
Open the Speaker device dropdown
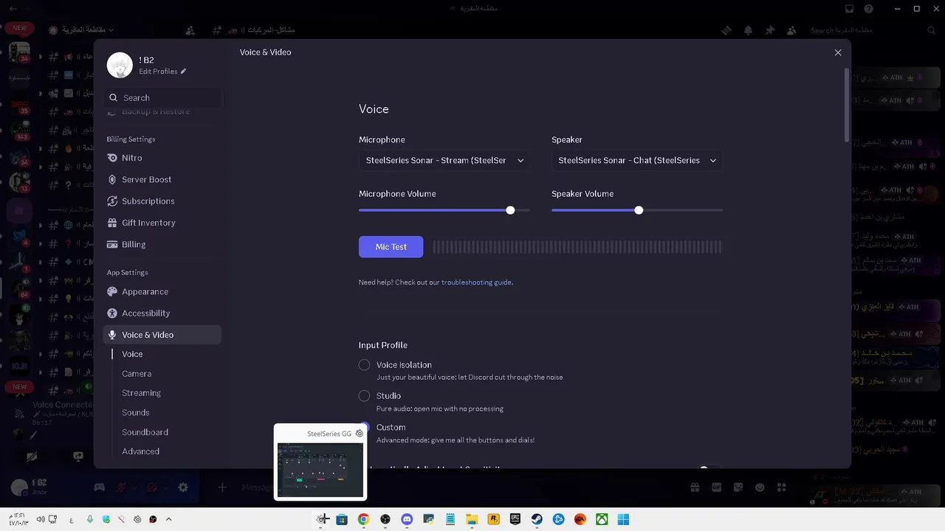637,160
